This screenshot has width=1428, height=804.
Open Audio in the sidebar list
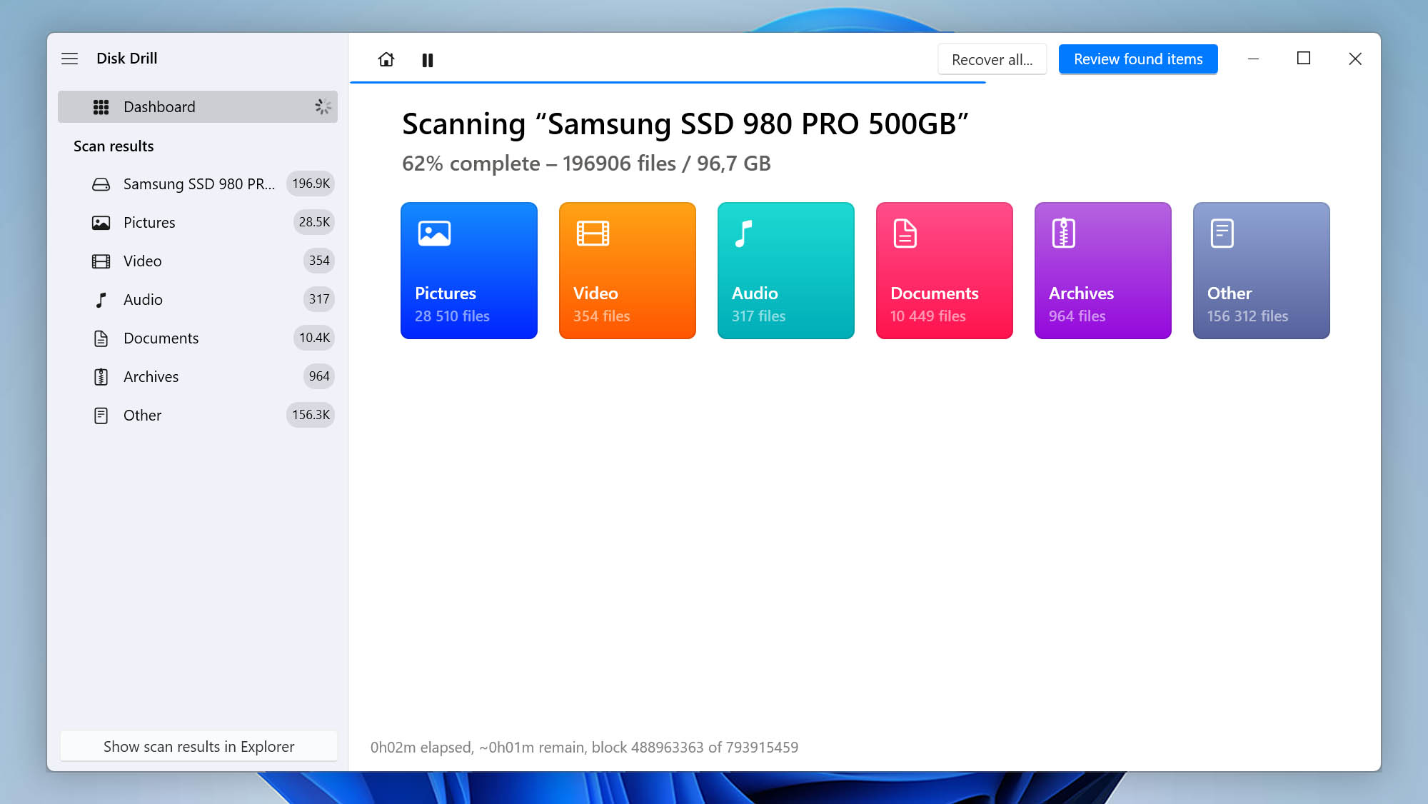[198, 300]
